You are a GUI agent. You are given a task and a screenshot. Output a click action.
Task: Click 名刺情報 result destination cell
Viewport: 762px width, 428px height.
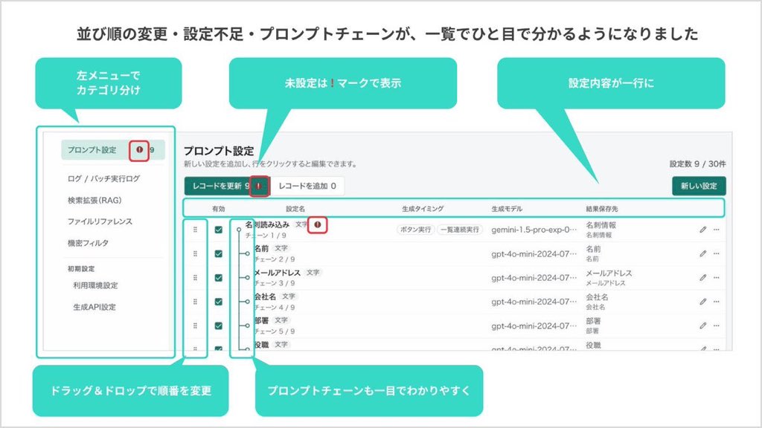click(x=601, y=230)
